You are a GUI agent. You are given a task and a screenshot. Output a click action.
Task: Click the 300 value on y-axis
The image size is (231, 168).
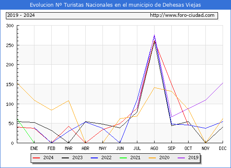tap(10, 26)
